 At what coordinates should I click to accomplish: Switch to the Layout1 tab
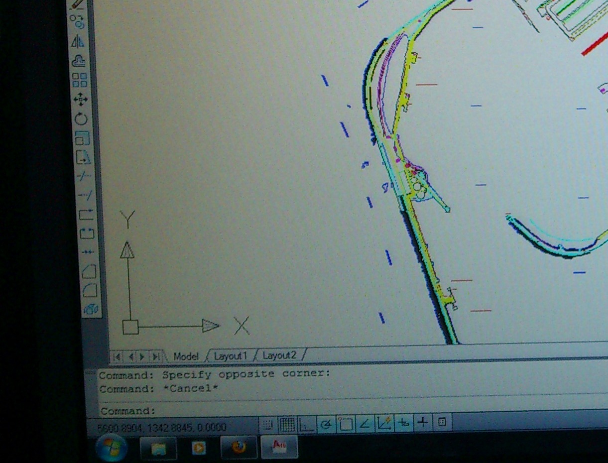231,356
